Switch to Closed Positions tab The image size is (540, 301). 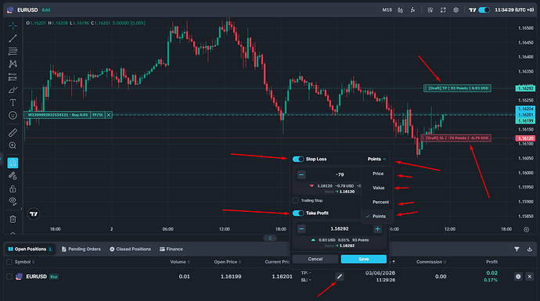[x=130, y=249]
